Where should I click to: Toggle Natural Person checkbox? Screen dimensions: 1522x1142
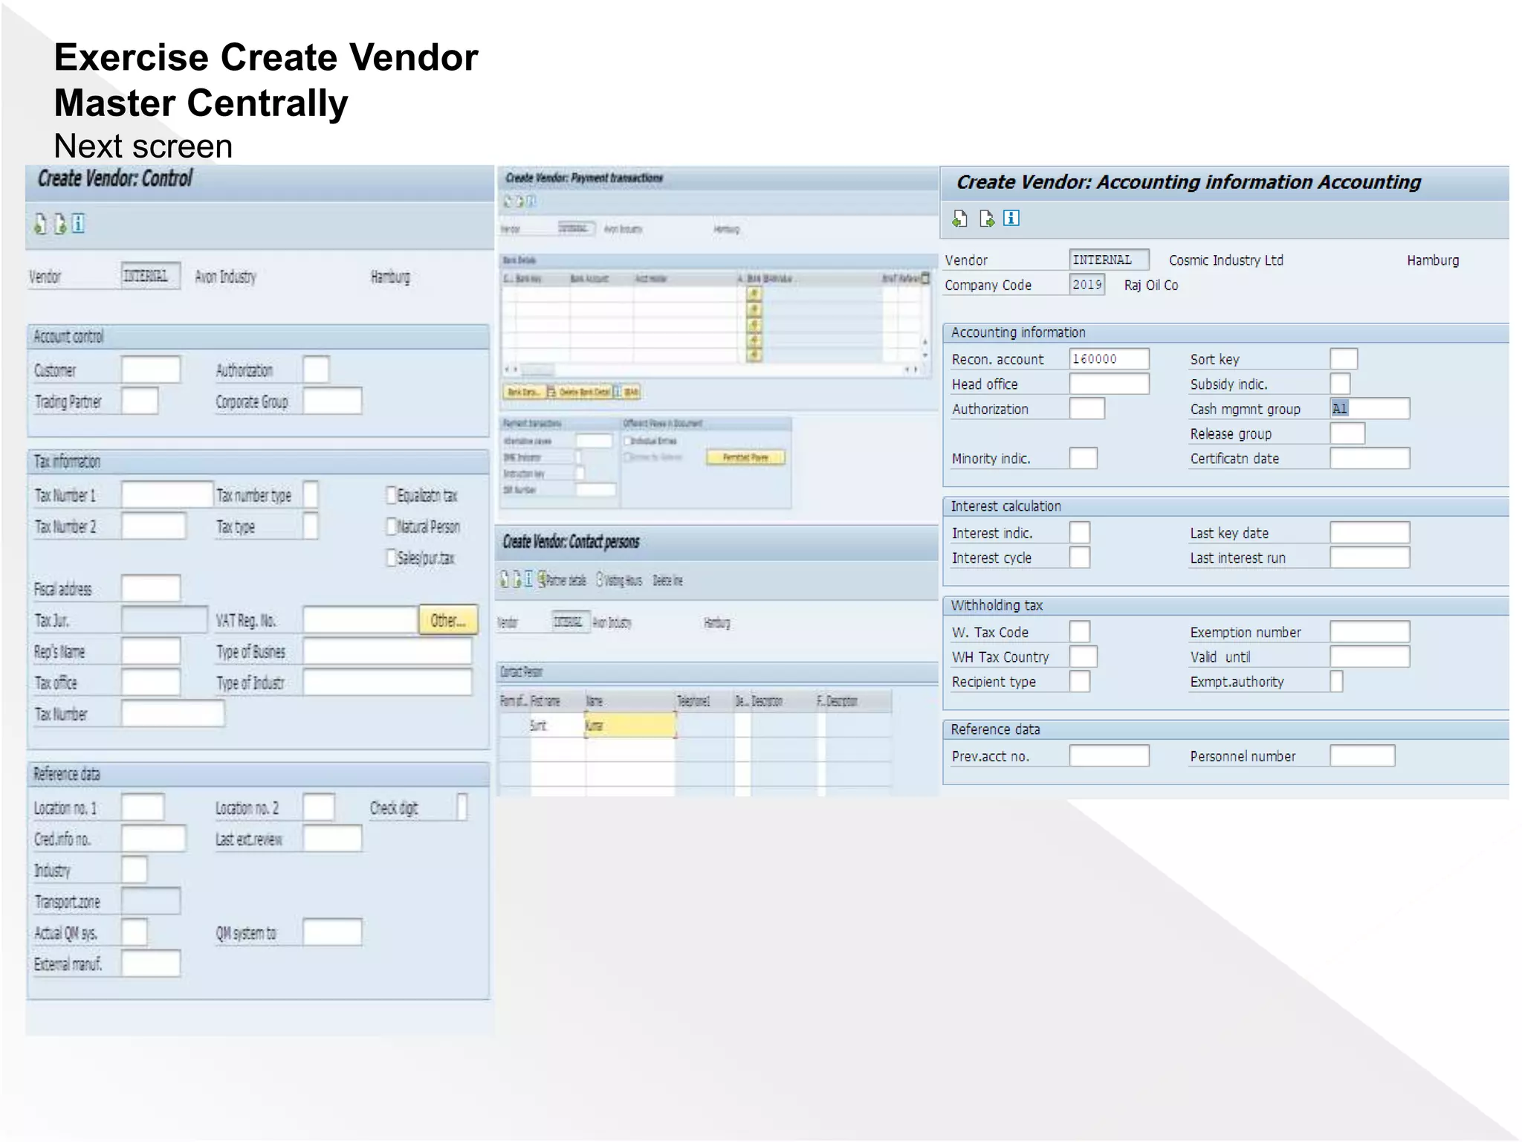pyautogui.click(x=392, y=526)
